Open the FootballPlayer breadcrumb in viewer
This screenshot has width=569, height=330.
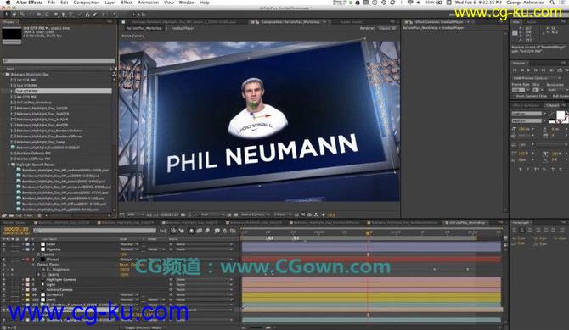[183, 28]
